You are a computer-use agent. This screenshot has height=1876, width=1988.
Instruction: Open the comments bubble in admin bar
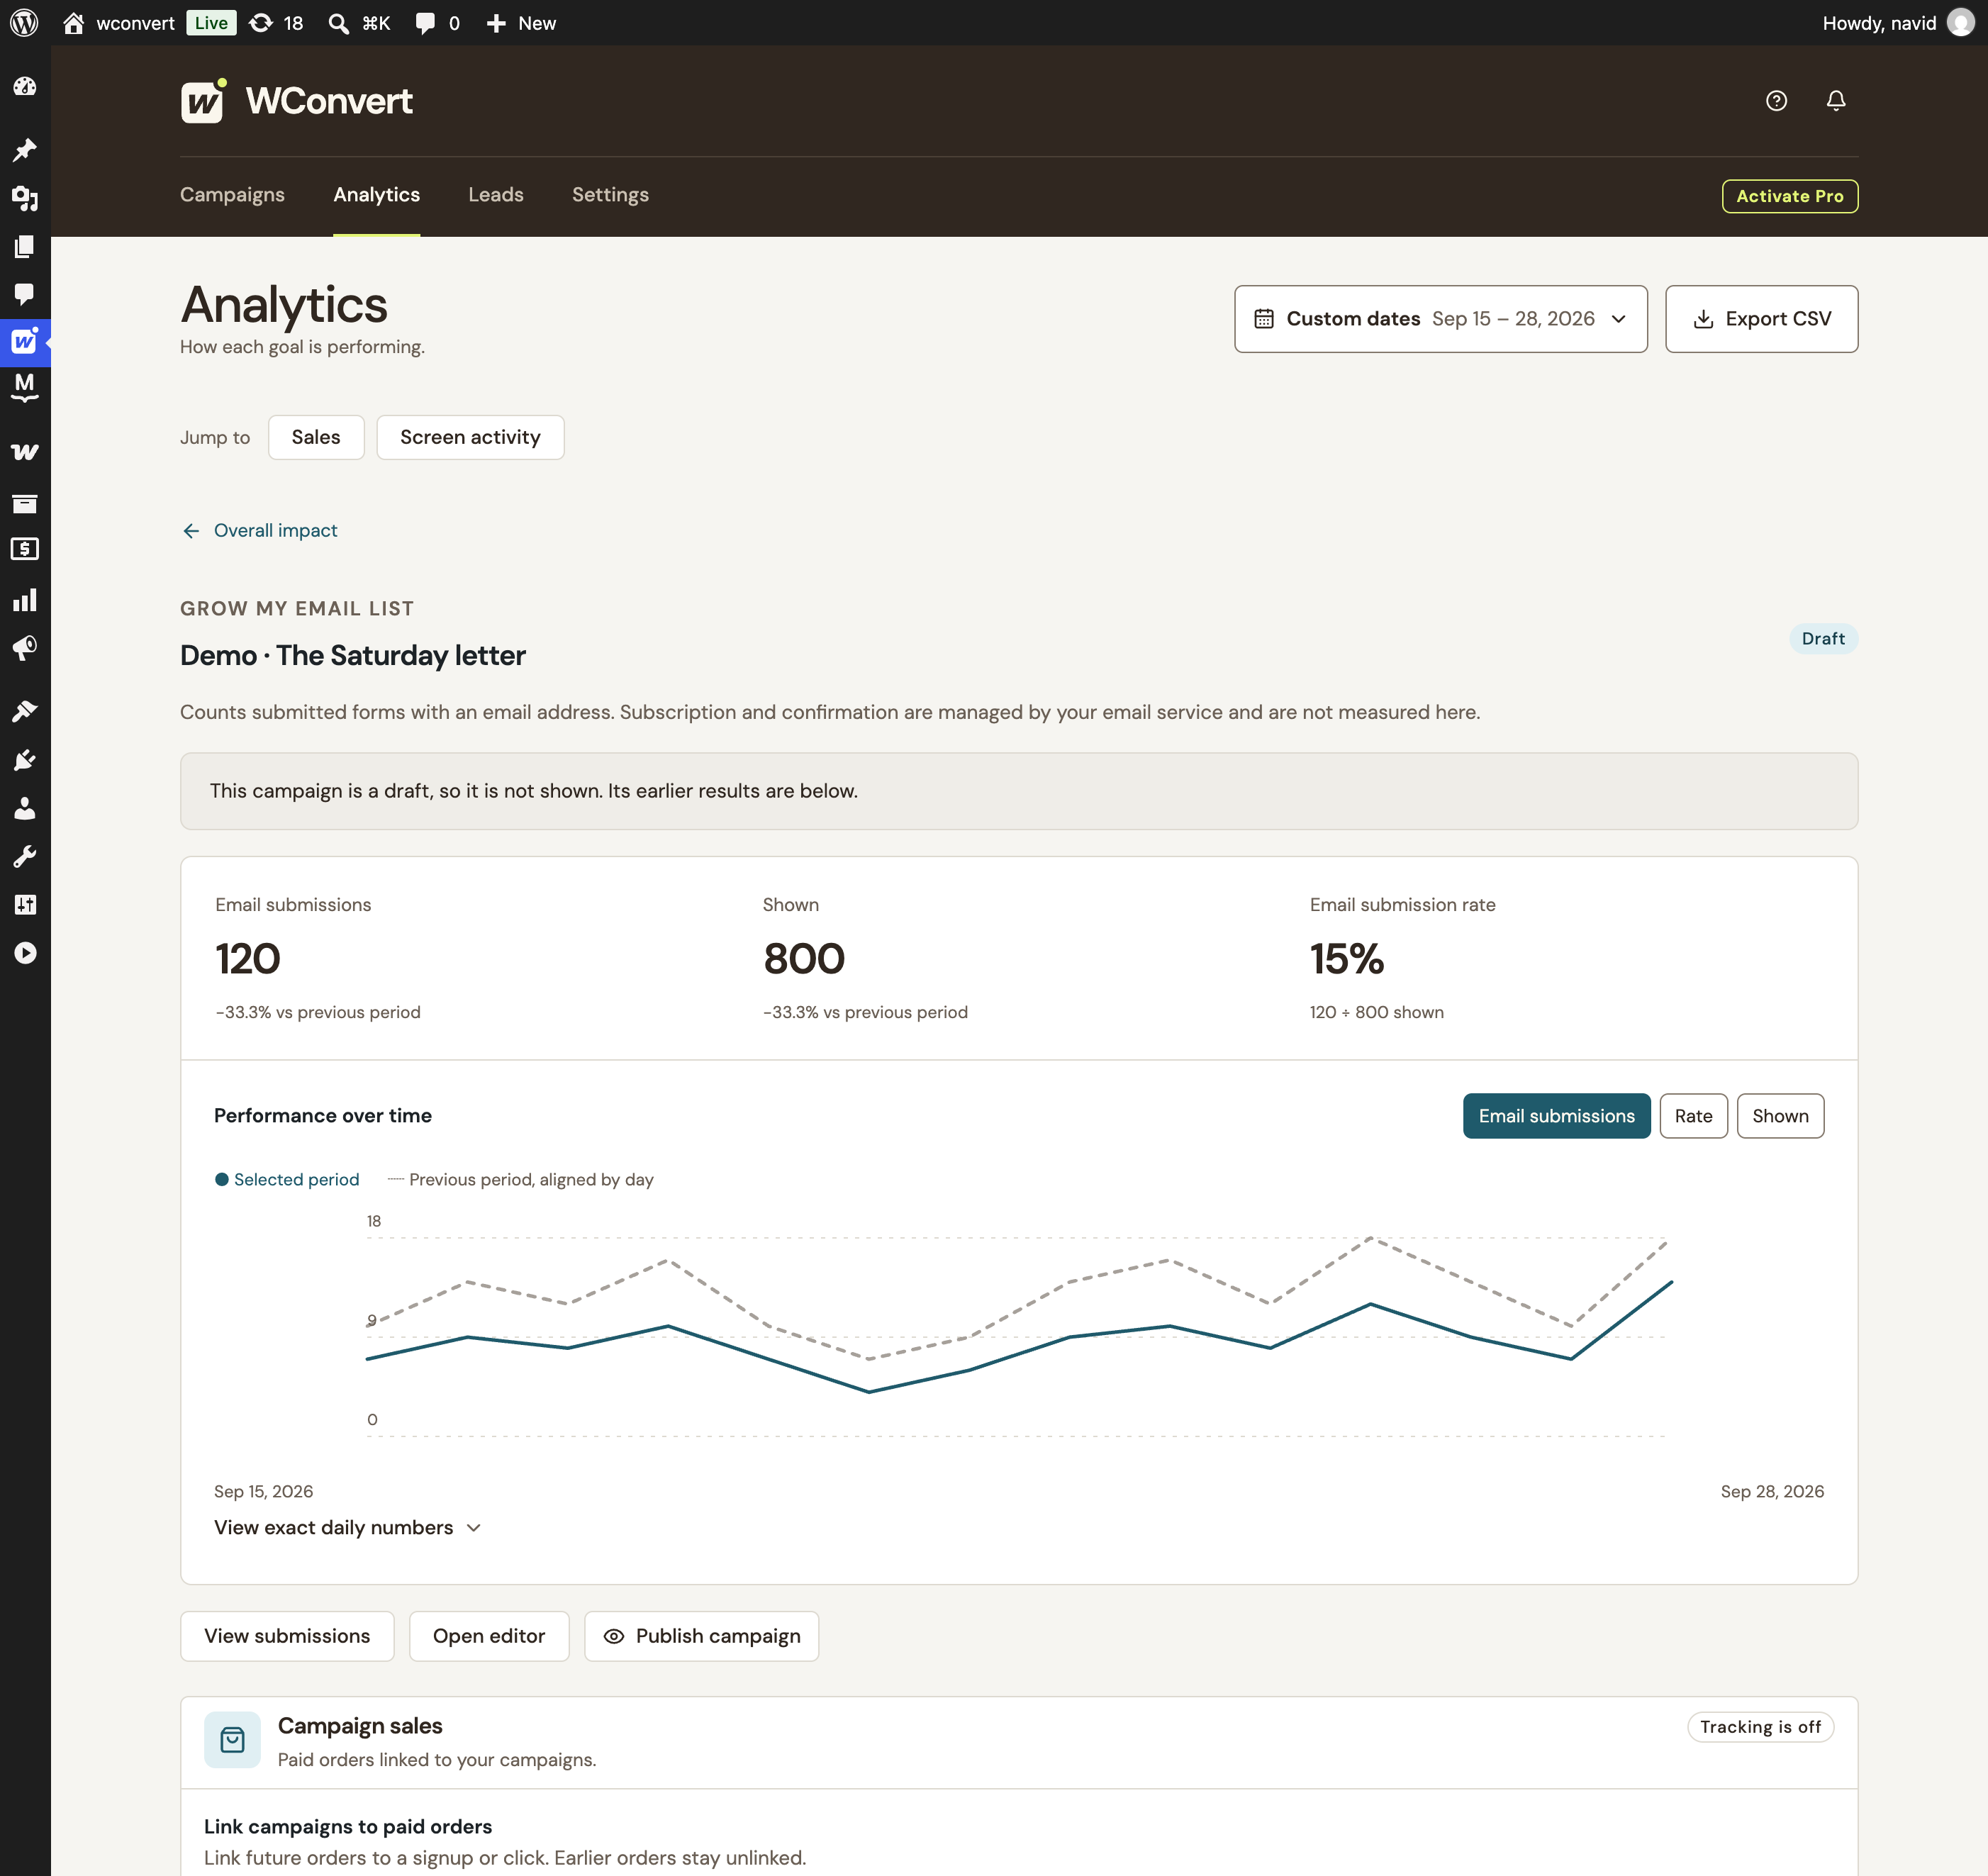[426, 23]
